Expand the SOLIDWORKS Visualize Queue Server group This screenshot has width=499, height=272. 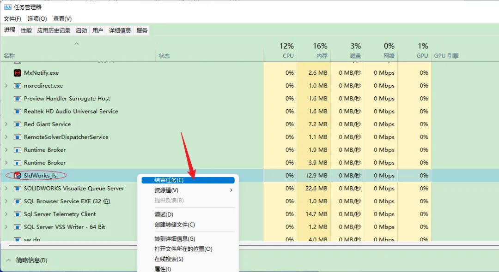pos(6,189)
